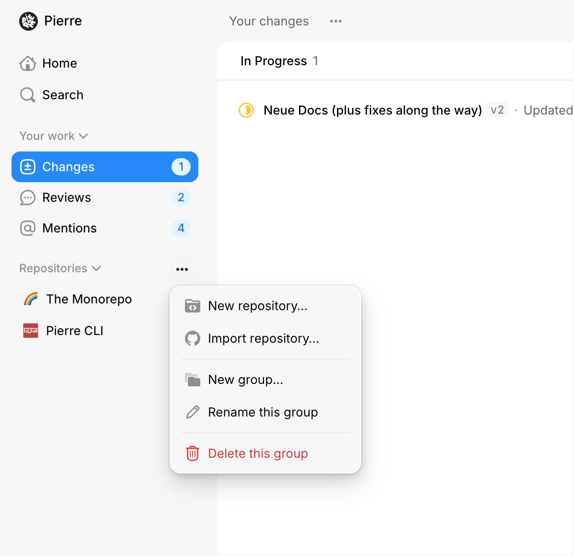
Task: Click the half-filled in-progress status icon
Action: click(x=246, y=110)
